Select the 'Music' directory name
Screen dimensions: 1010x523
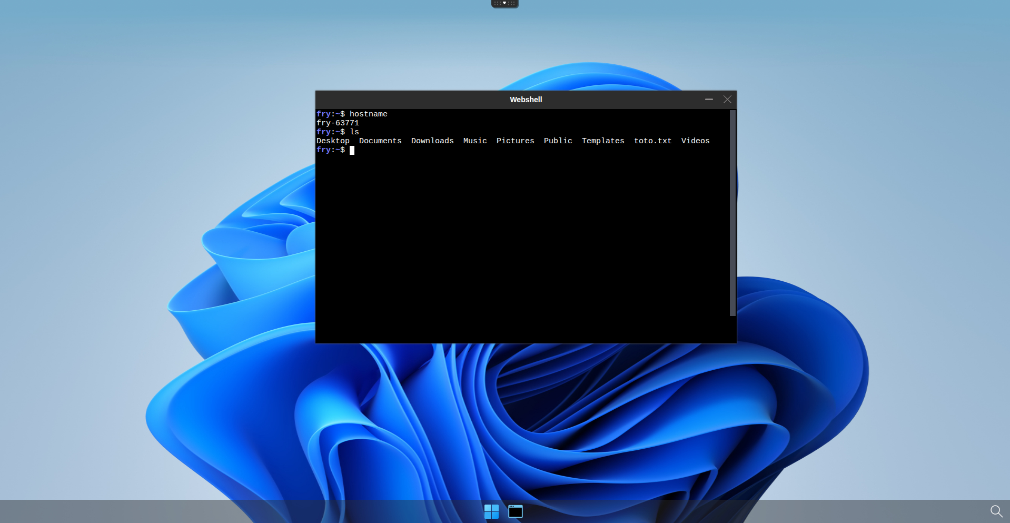(475, 141)
